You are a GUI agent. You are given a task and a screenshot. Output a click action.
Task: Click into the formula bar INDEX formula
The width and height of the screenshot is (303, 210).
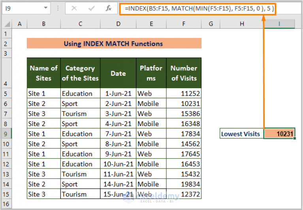(199, 9)
